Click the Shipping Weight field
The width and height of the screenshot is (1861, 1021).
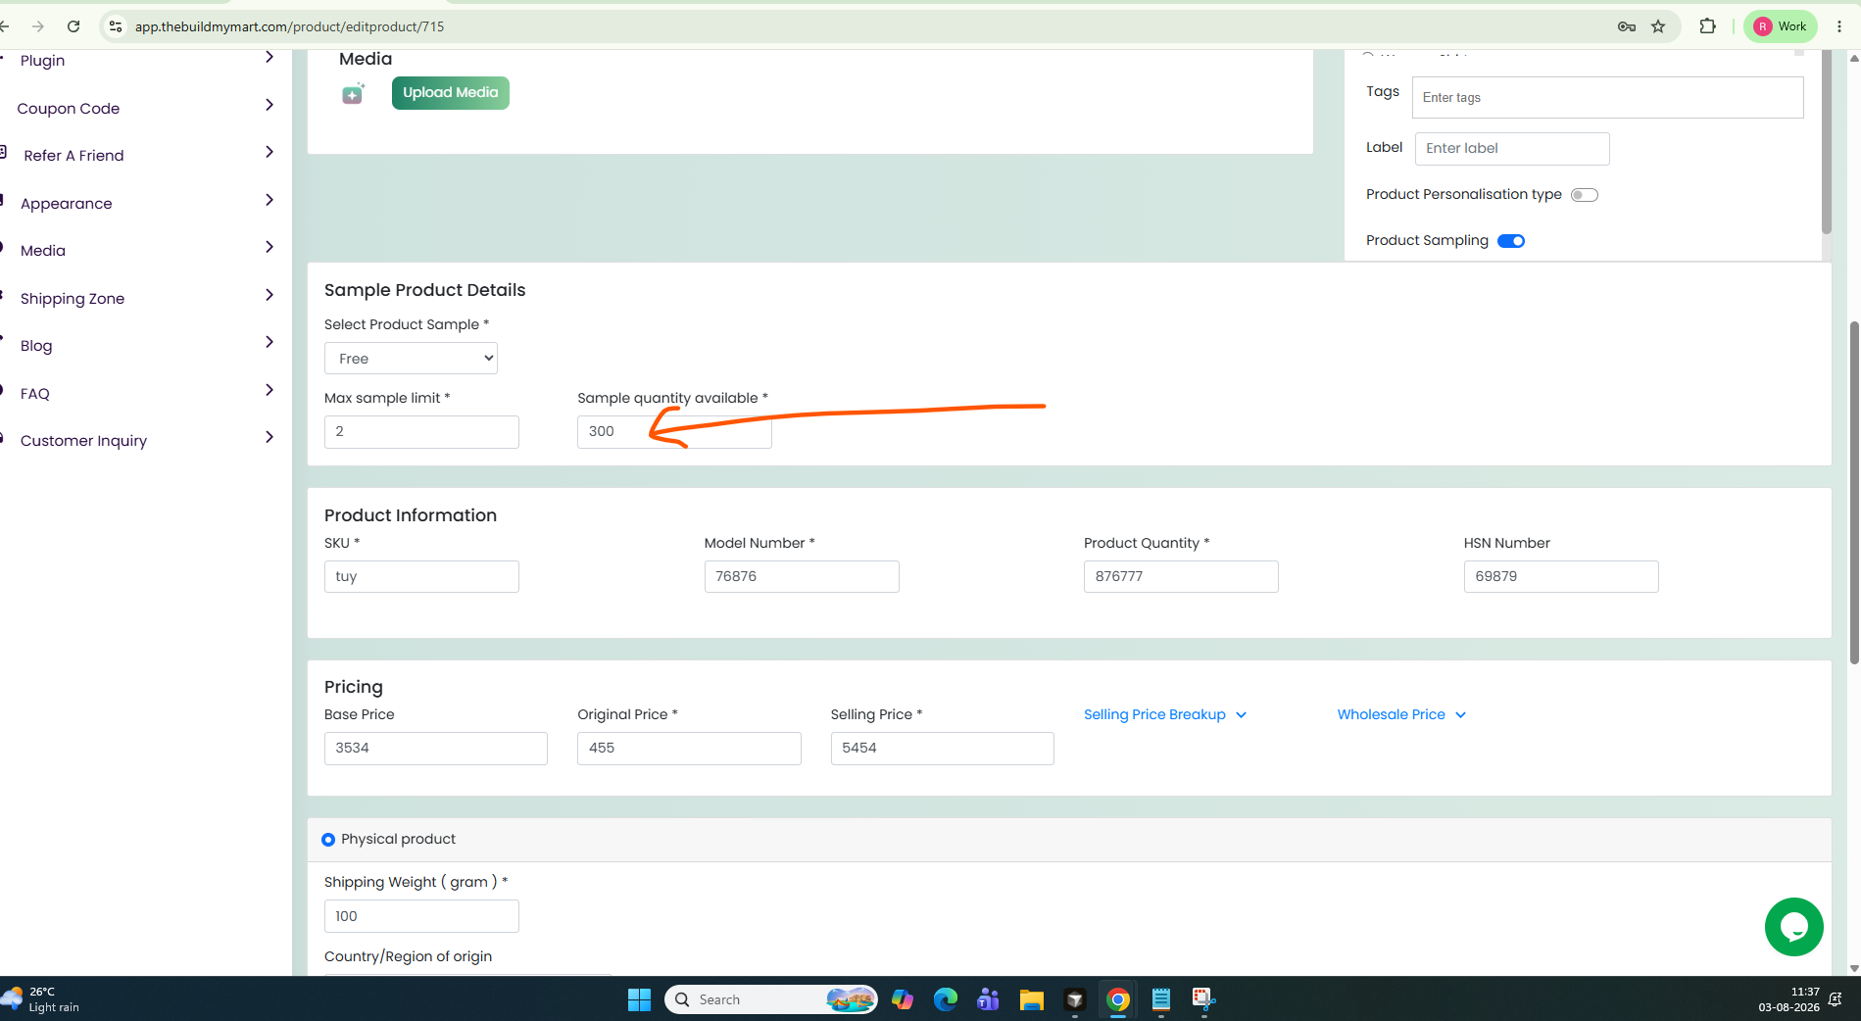pos(421,916)
